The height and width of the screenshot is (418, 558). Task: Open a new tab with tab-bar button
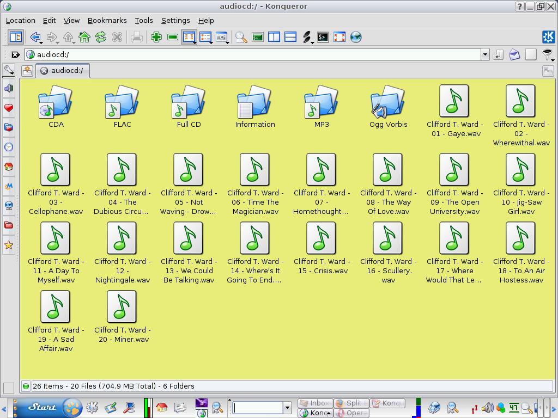click(x=27, y=71)
